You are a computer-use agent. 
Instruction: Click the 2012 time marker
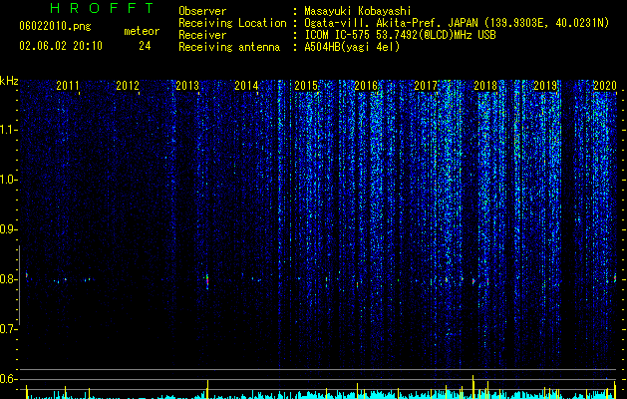point(128,86)
